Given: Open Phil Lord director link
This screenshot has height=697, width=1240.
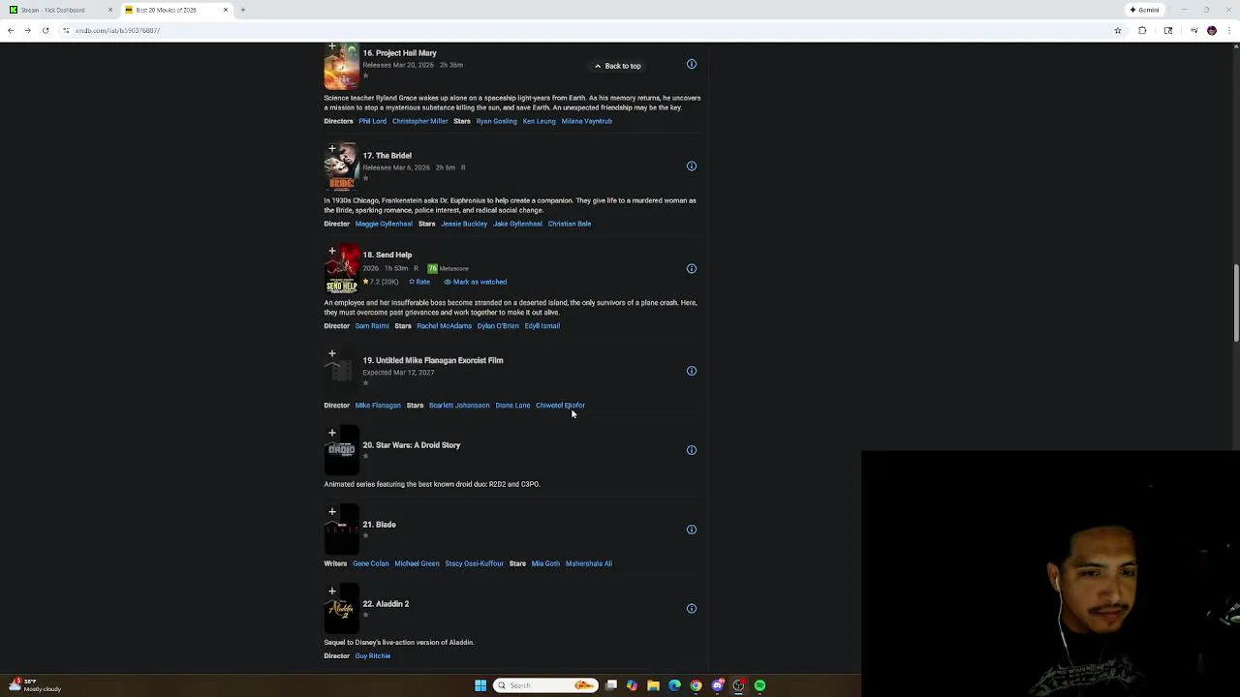Looking at the screenshot, I should click(372, 121).
